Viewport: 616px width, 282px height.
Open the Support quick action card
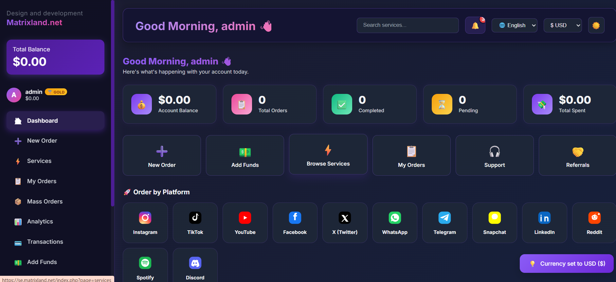(494, 156)
